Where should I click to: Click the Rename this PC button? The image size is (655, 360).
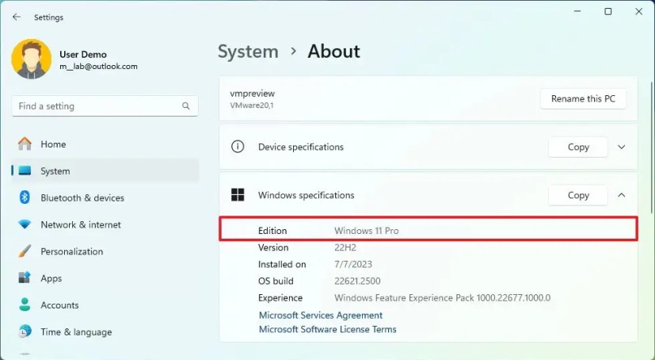583,98
